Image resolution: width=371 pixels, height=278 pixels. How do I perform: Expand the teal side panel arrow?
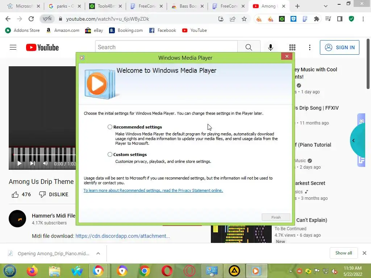coord(354,140)
